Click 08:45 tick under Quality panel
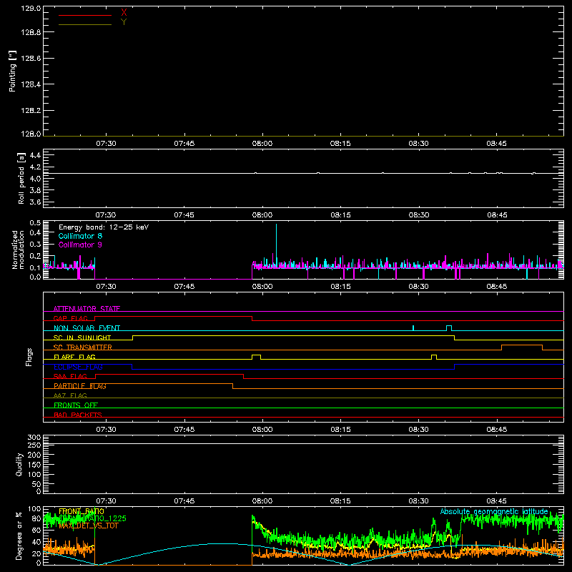The width and height of the screenshot is (572, 572). pos(496,501)
